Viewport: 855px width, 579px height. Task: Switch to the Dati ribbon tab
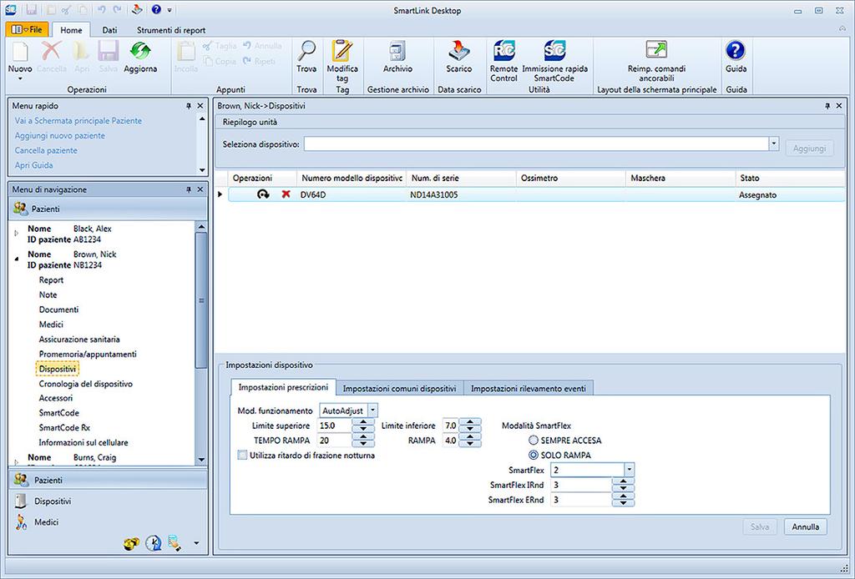tap(109, 30)
